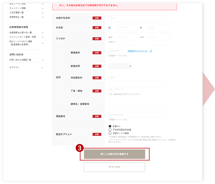Click the external link icon beside postal code help
The image size is (215, 184).
(x=151, y=51)
